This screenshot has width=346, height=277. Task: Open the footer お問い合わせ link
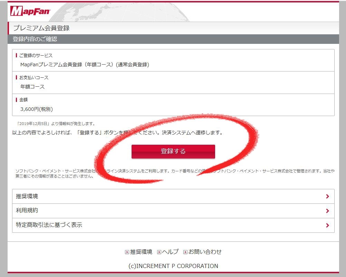click(205, 252)
